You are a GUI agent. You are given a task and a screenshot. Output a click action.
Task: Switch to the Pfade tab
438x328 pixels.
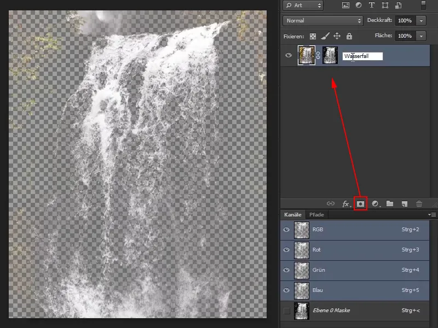coord(316,215)
